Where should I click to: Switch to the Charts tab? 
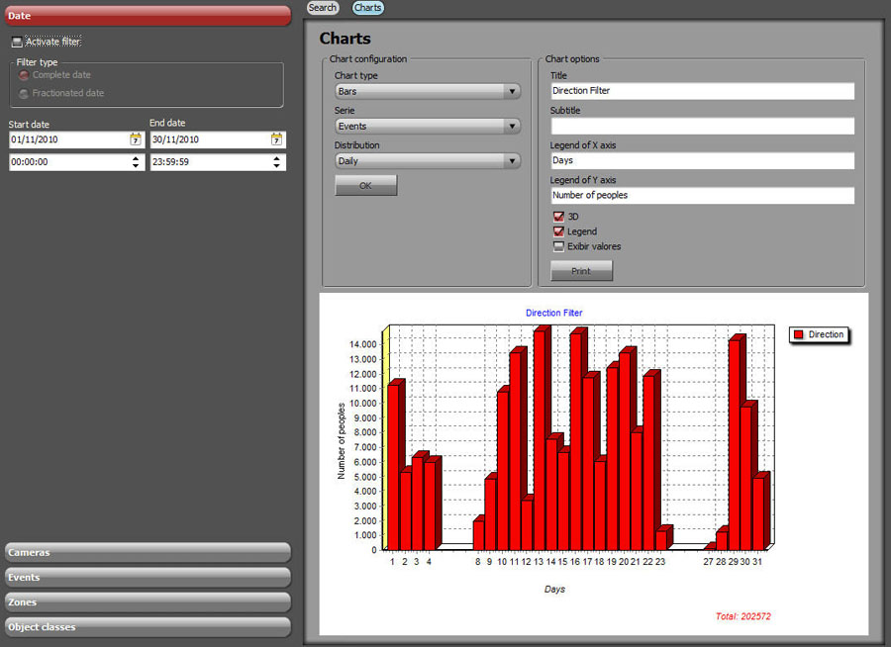point(367,8)
